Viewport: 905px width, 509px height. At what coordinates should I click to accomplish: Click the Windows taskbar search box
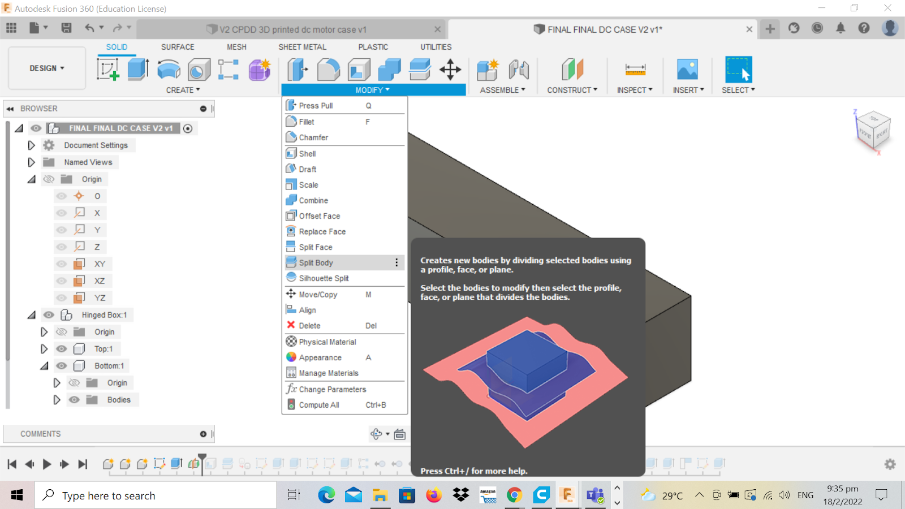(x=156, y=495)
